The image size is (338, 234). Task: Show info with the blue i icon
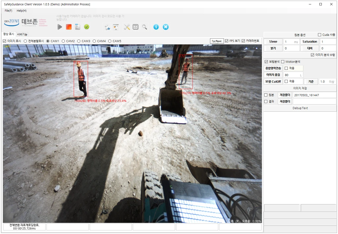pos(156,27)
